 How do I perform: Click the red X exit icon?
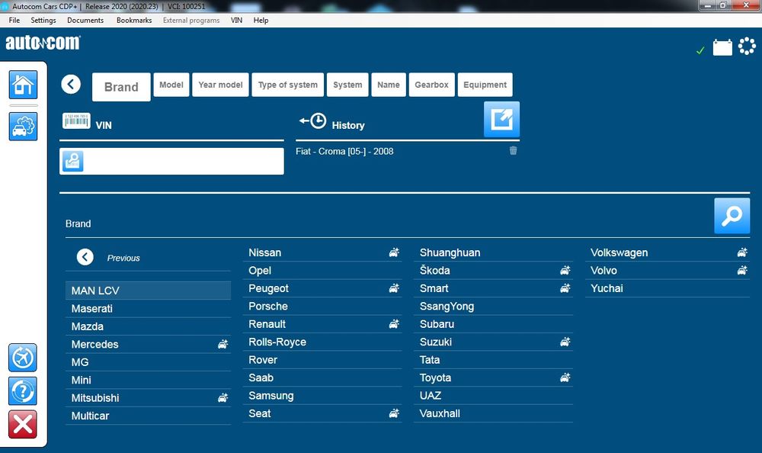pyautogui.click(x=22, y=424)
